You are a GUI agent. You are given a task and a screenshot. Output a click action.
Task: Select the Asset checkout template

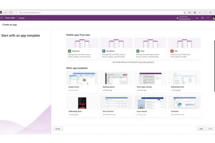(x=116, y=107)
